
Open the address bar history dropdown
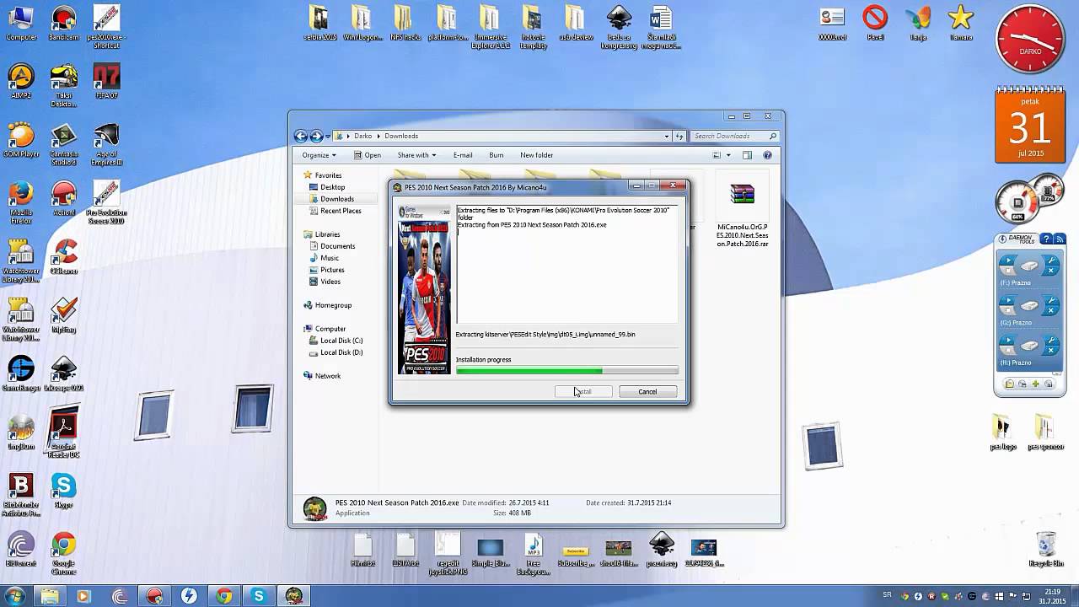tap(667, 136)
